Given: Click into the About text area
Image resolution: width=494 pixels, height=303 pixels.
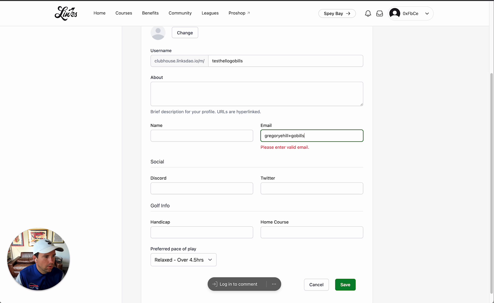Looking at the screenshot, I should point(257,94).
